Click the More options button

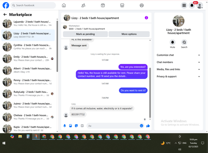pos(129,34)
